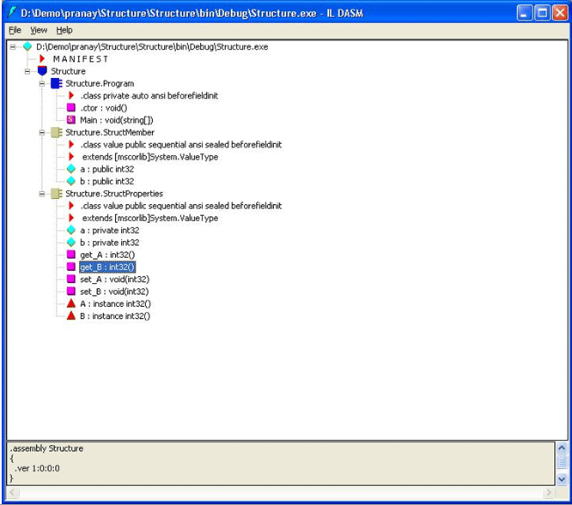Collapse the root Structure.exe node
This screenshot has width=572, height=505.
13,46
